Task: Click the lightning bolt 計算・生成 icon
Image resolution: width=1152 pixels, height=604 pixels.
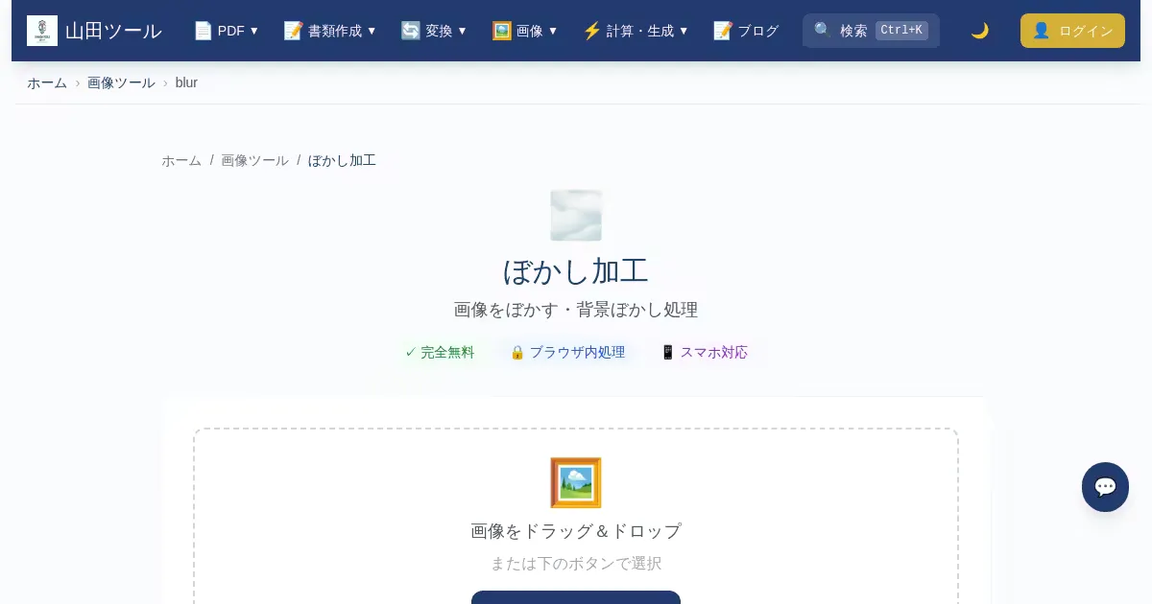Action: [x=592, y=31]
